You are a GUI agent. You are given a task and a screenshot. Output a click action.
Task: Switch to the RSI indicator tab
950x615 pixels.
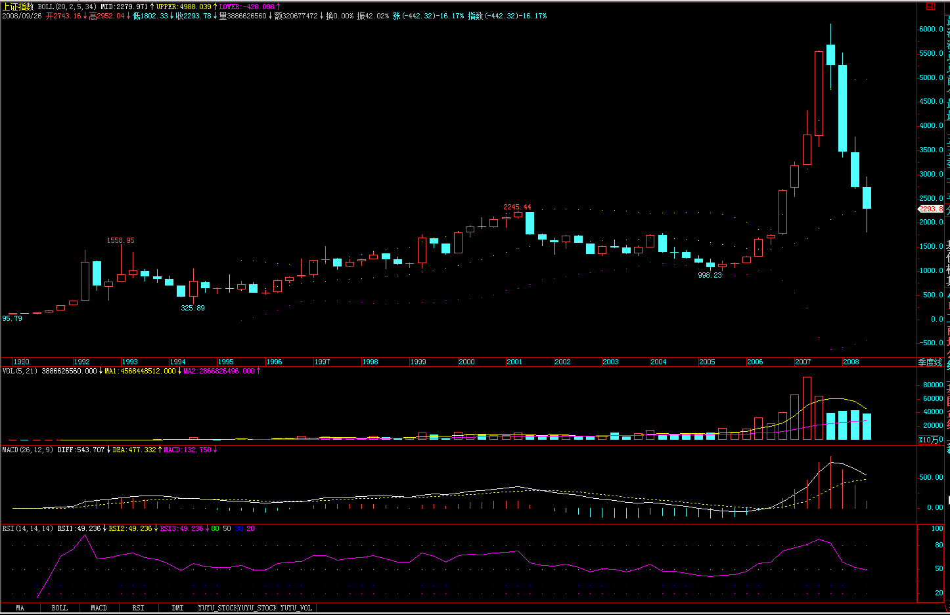(x=139, y=608)
